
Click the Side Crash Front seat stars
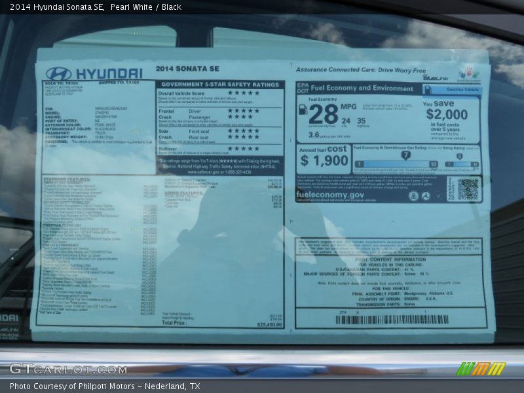[x=243, y=130]
